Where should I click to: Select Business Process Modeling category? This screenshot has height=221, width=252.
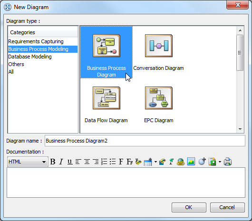click(x=43, y=49)
